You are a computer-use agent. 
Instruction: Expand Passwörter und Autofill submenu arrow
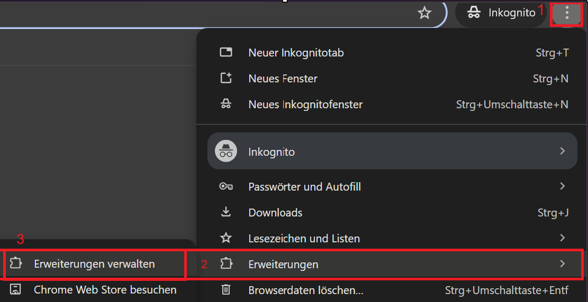click(562, 186)
